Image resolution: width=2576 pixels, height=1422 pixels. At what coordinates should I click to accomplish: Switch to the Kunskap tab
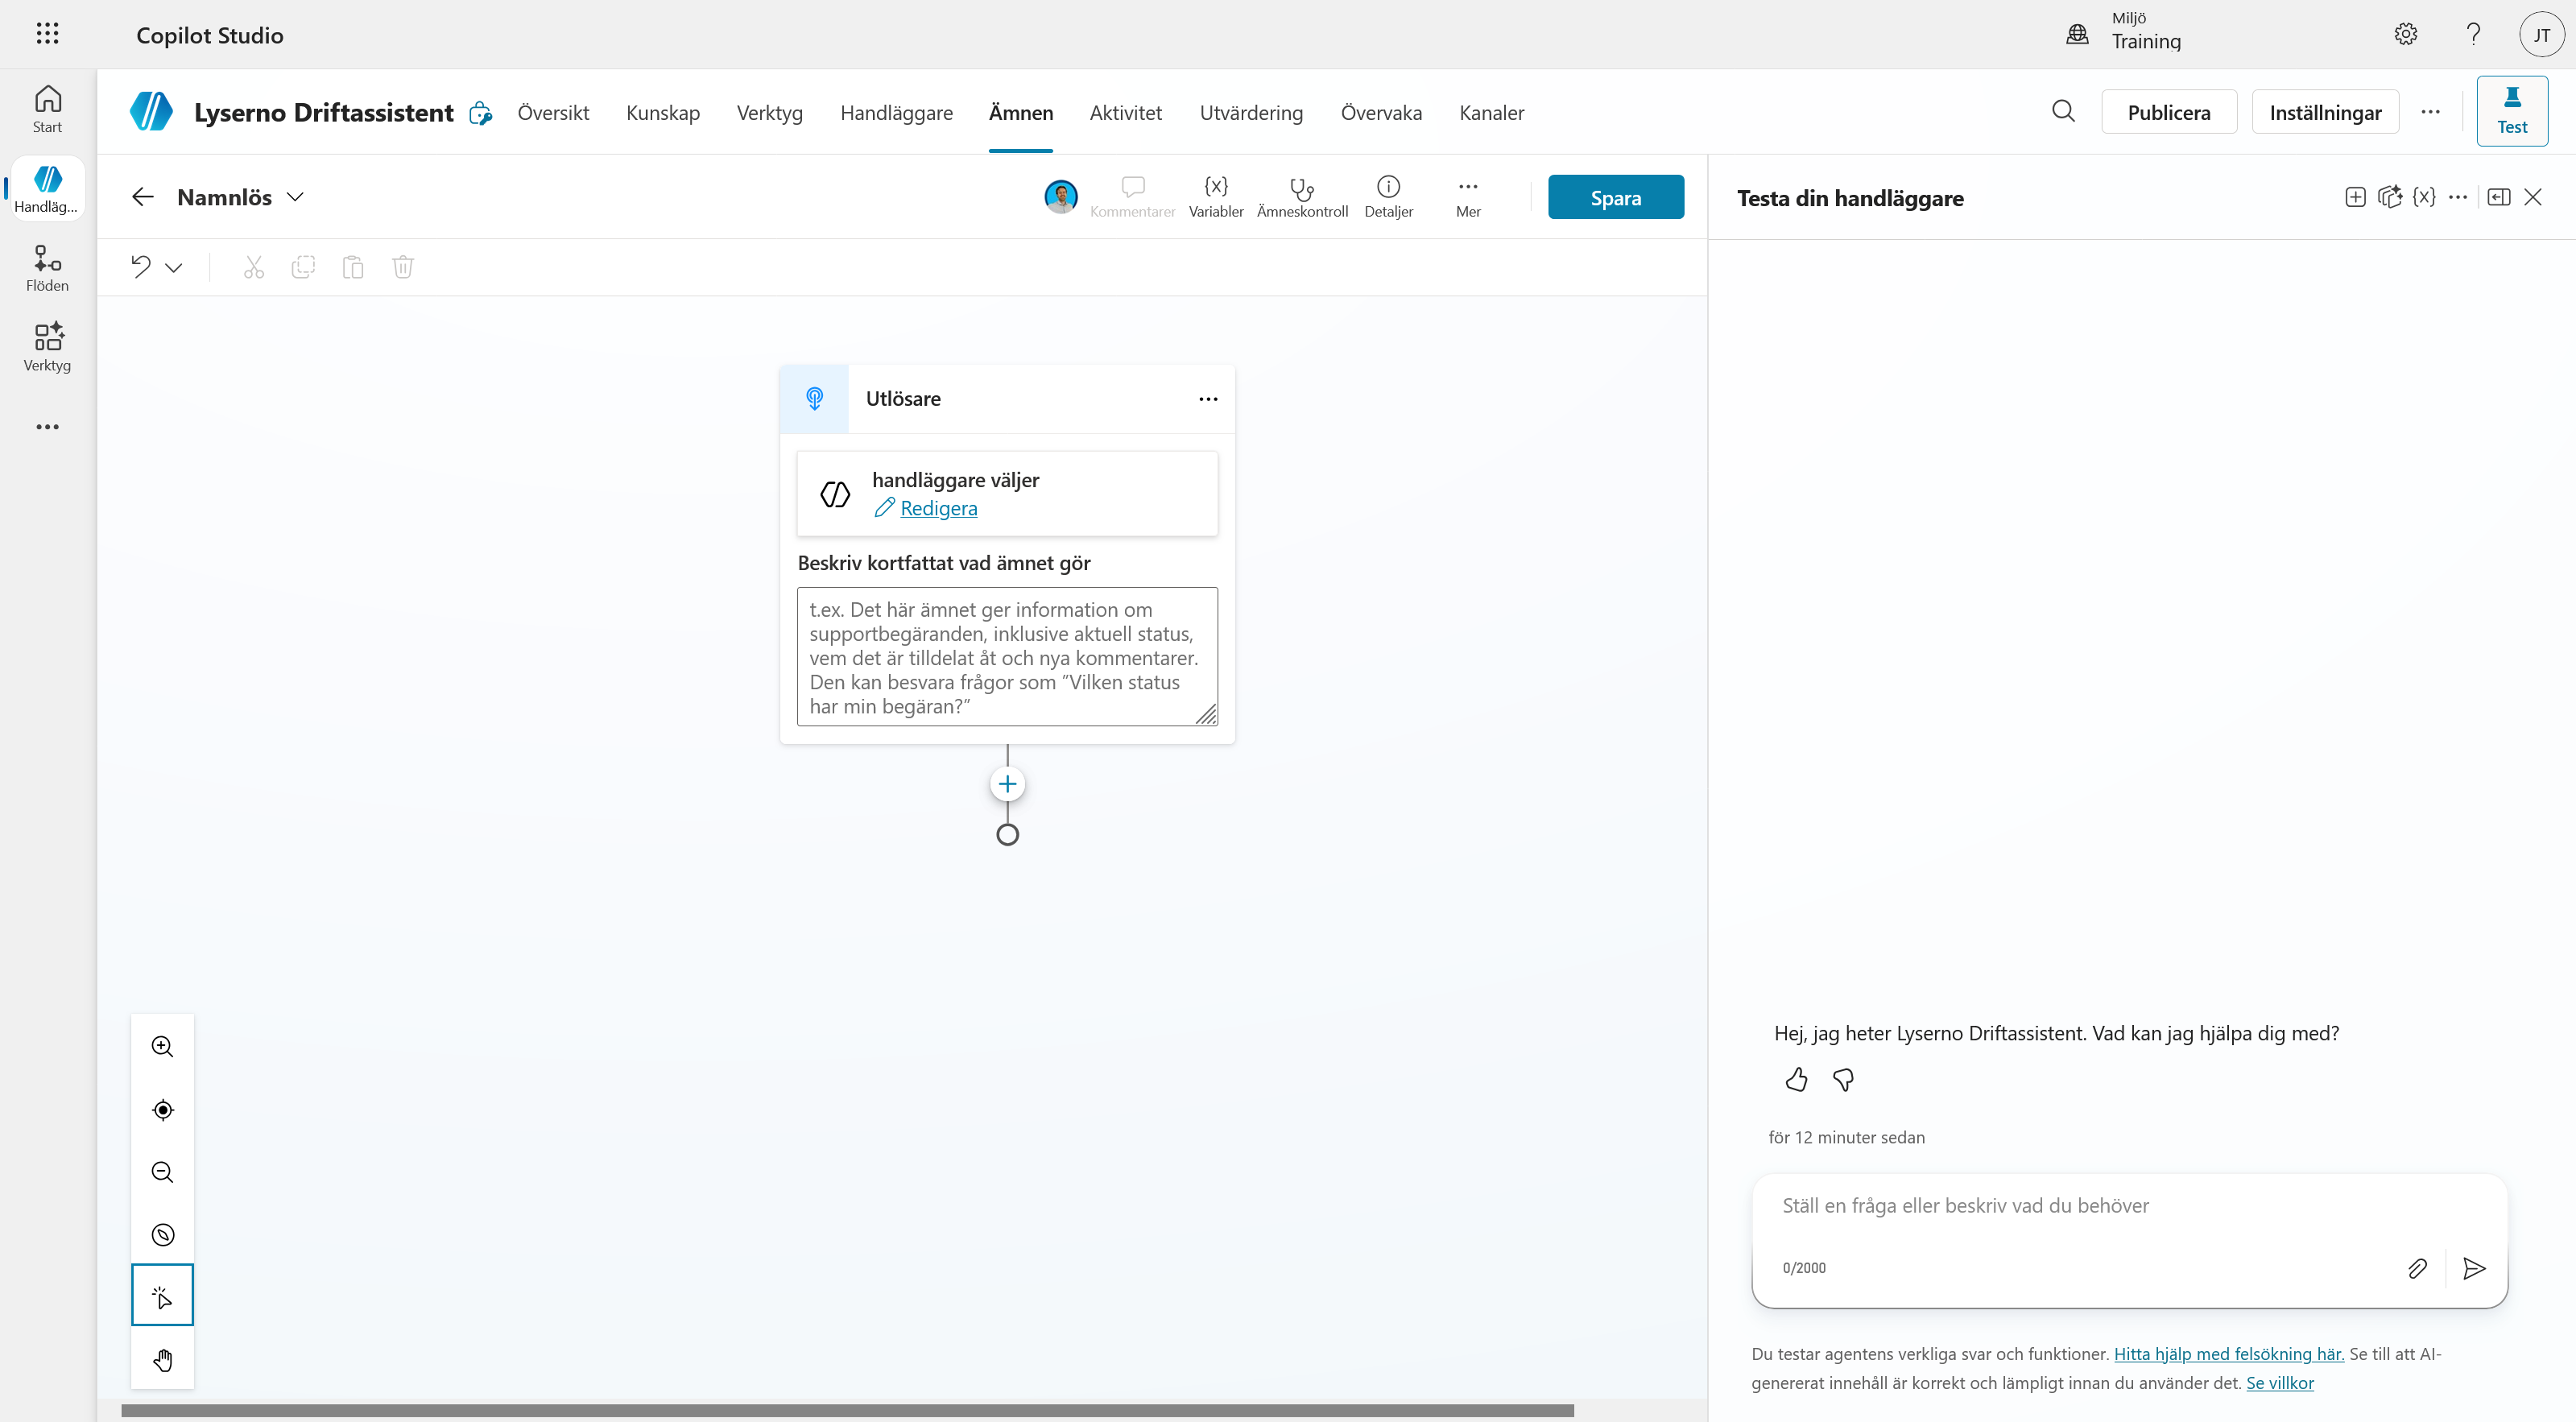click(x=662, y=112)
